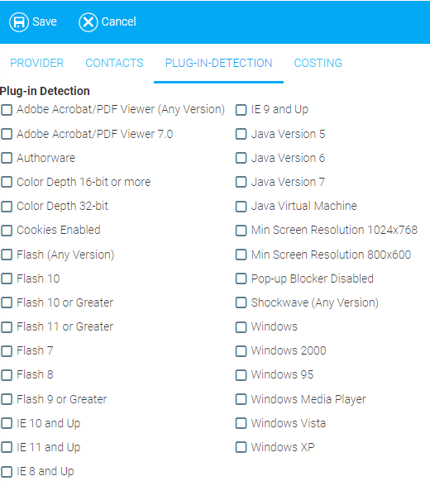Tick Adobe Acrobat/PDF Viewer 7.0 checkbox
430x481 pixels.
tap(7, 134)
